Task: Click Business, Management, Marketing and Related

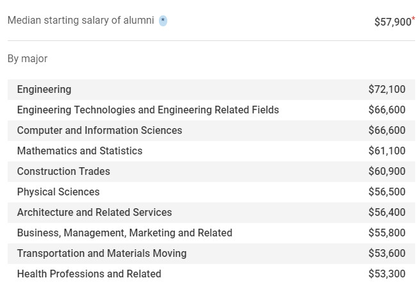Action: (124, 233)
